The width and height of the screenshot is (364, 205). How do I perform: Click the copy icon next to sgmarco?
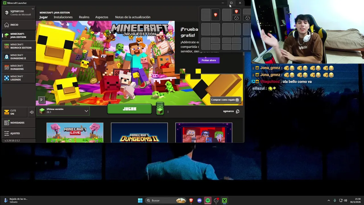tap(238, 111)
